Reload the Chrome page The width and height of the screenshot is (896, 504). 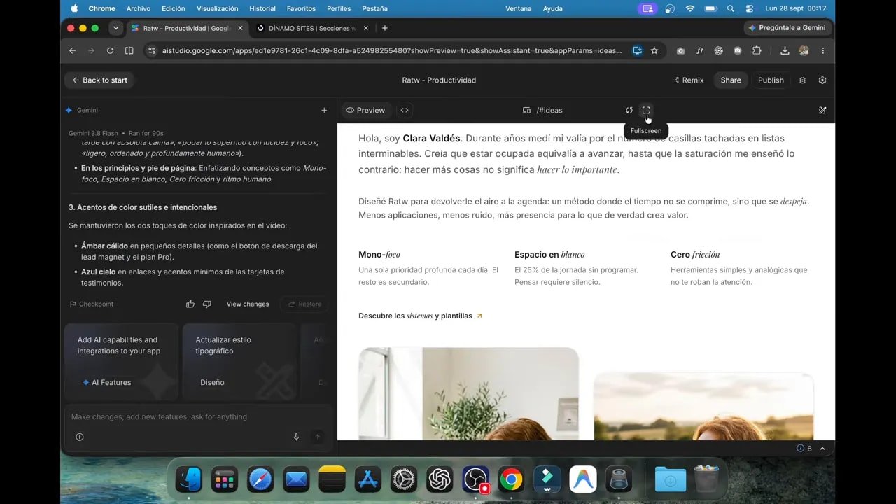click(110, 50)
